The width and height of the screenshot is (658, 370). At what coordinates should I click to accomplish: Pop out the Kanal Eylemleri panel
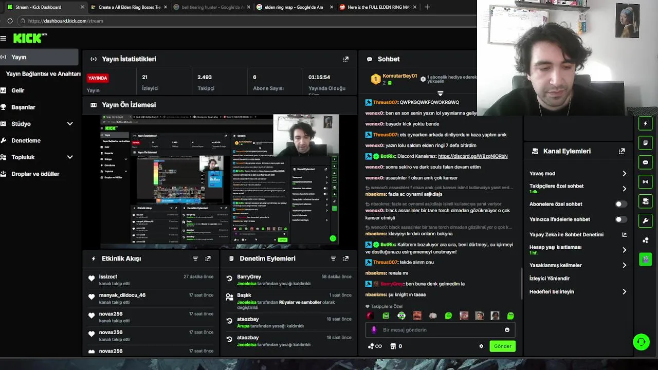[x=622, y=151]
